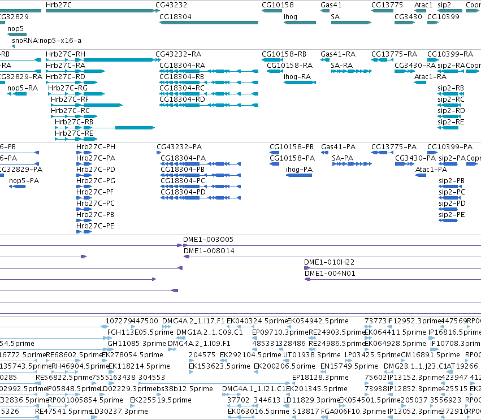
Task: Select the Atac1 gene label
Action: point(423,5)
